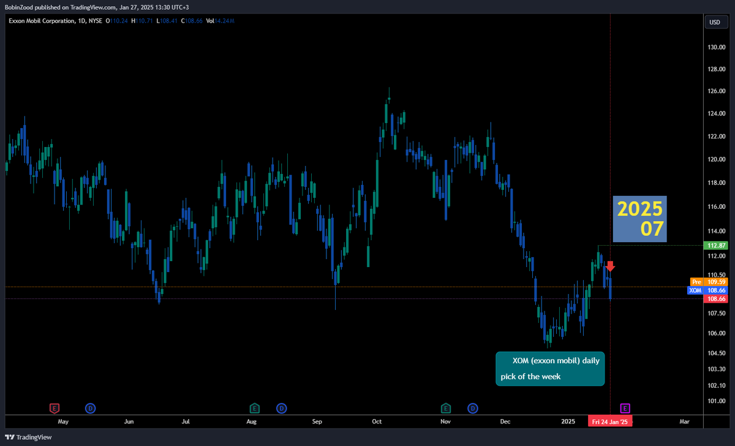Click the purple upcoming earnings E marker
The width and height of the screenshot is (735, 446).
[x=625, y=408]
